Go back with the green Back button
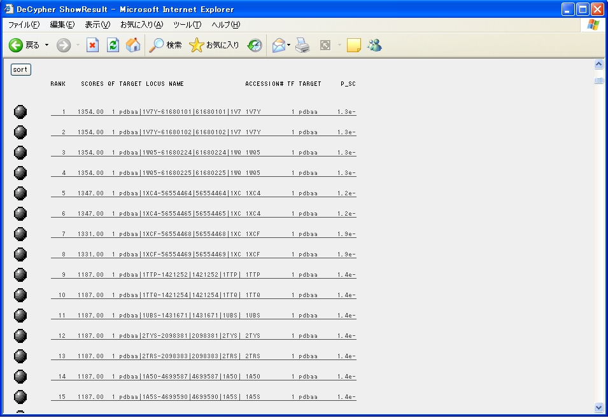The height and width of the screenshot is (418, 608). click(x=24, y=45)
